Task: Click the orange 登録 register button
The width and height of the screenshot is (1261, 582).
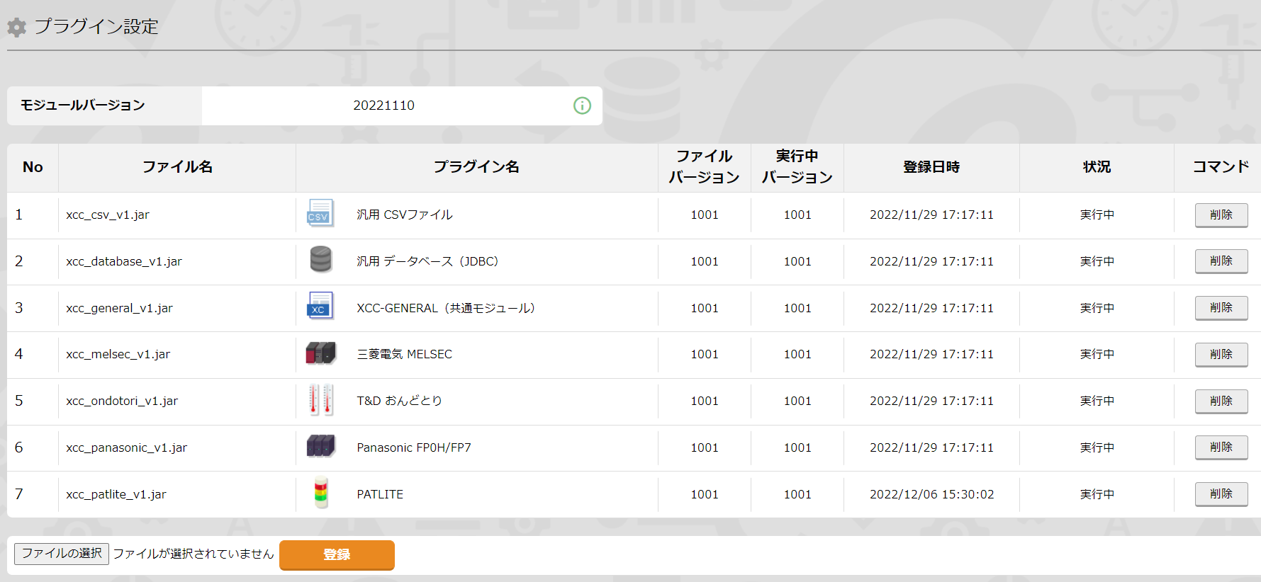Action: [x=337, y=555]
